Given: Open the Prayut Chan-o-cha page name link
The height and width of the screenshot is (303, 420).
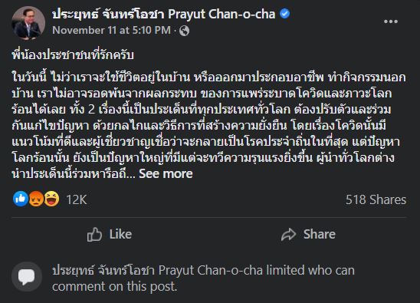Looking at the screenshot, I should coord(164,14).
